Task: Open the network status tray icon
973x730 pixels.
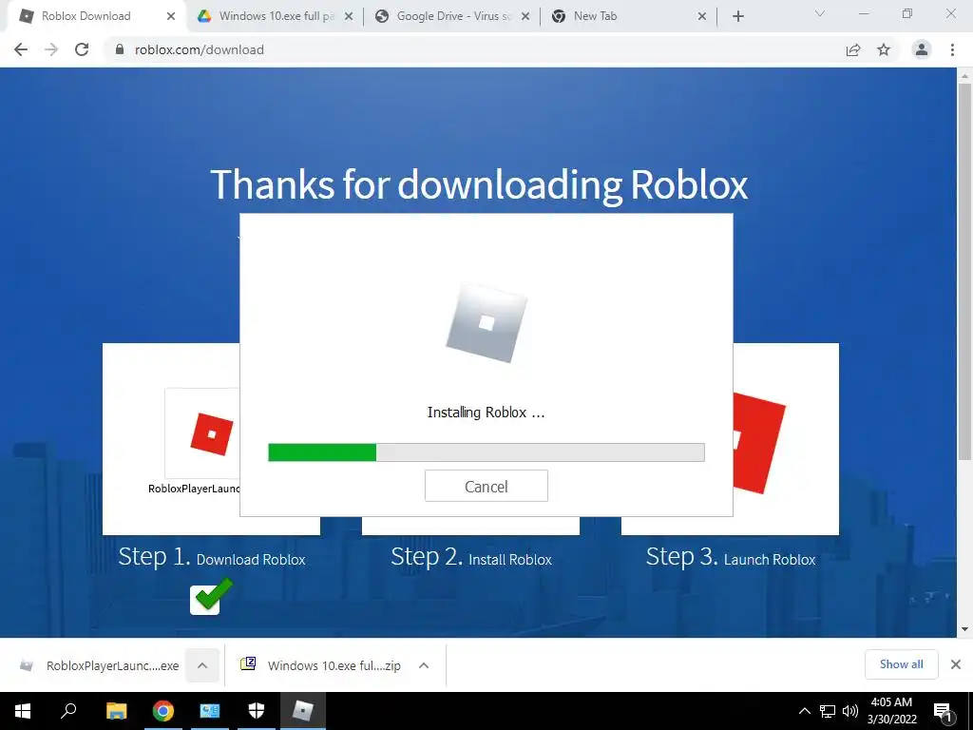Action: (x=828, y=711)
